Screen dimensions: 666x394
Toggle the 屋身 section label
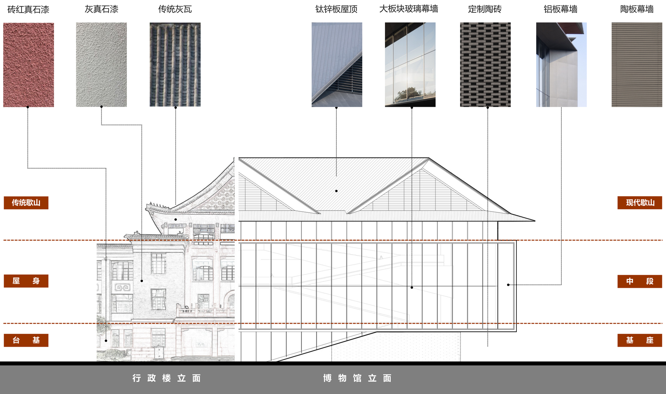pos(25,281)
